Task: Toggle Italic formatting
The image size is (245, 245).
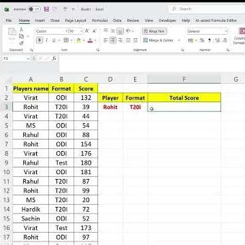Action: tap(47, 40)
